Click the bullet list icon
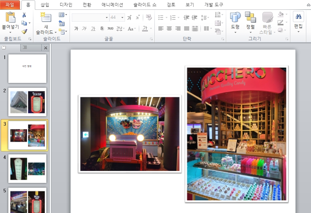 click(x=161, y=18)
